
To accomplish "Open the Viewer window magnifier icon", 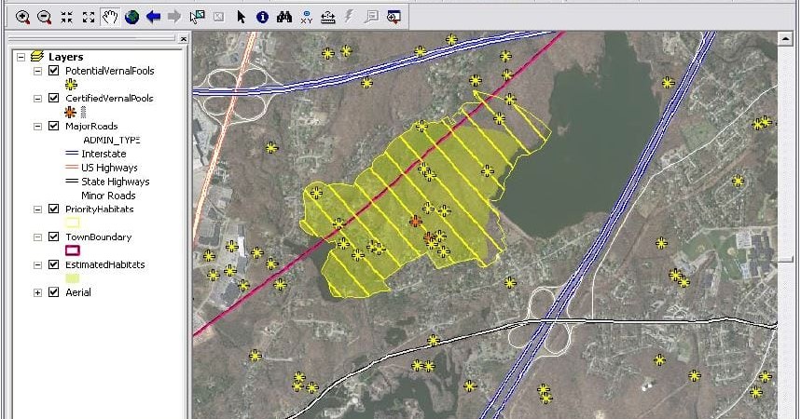I will click(x=394, y=17).
